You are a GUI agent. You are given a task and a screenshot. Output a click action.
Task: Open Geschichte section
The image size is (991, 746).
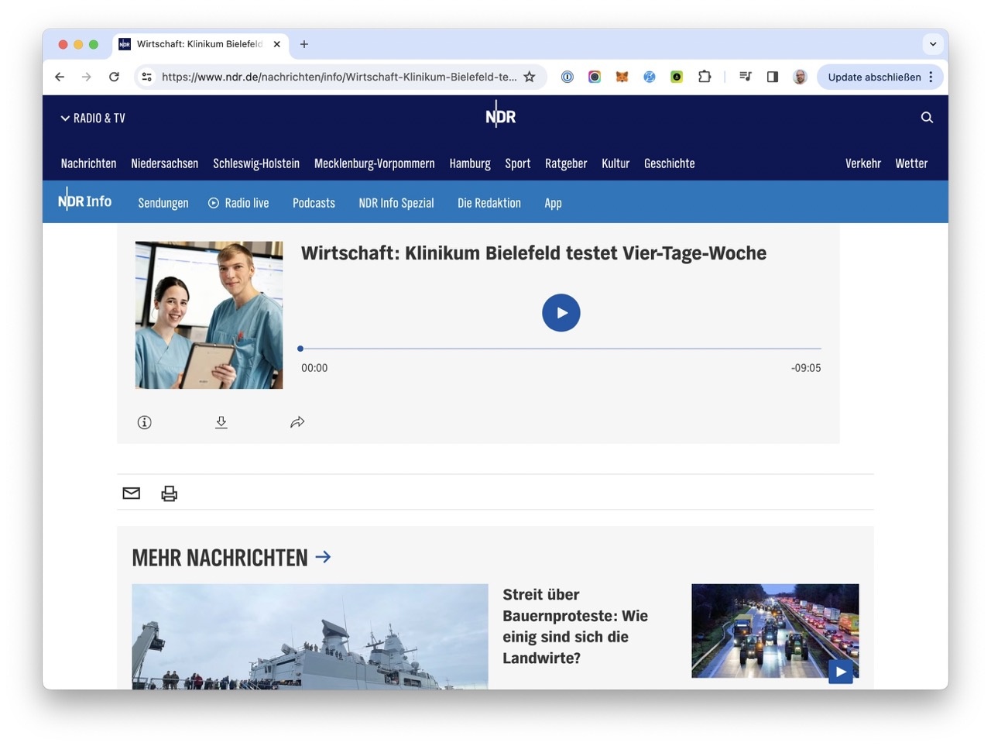670,163
